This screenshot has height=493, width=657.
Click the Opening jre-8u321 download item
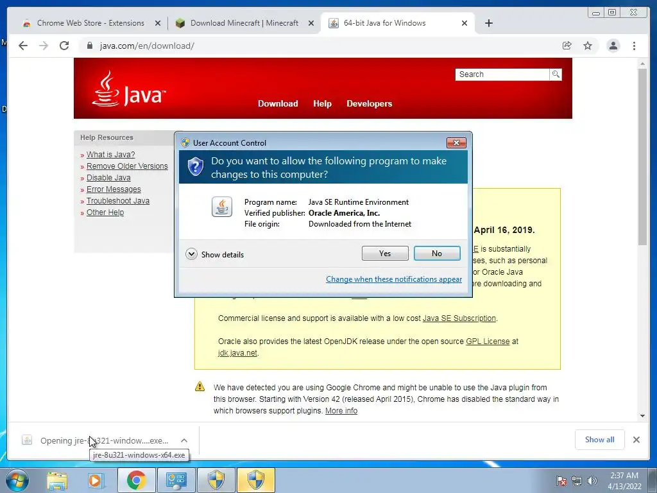click(105, 440)
